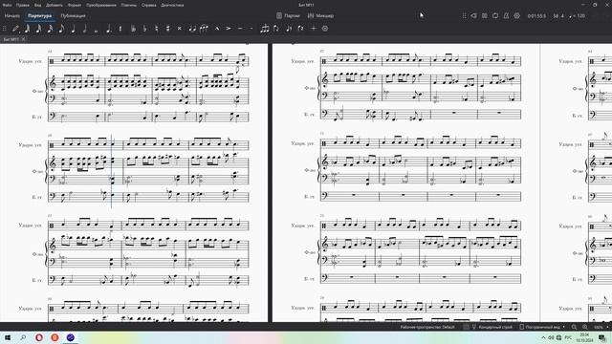
Task: Choose the quarter note duration
Action: (x=73, y=29)
